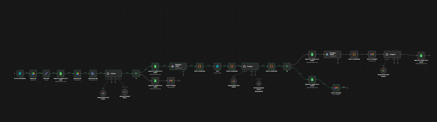Add a tool to Message a model1
This screenshot has height=122, width=437.
click(338, 63)
